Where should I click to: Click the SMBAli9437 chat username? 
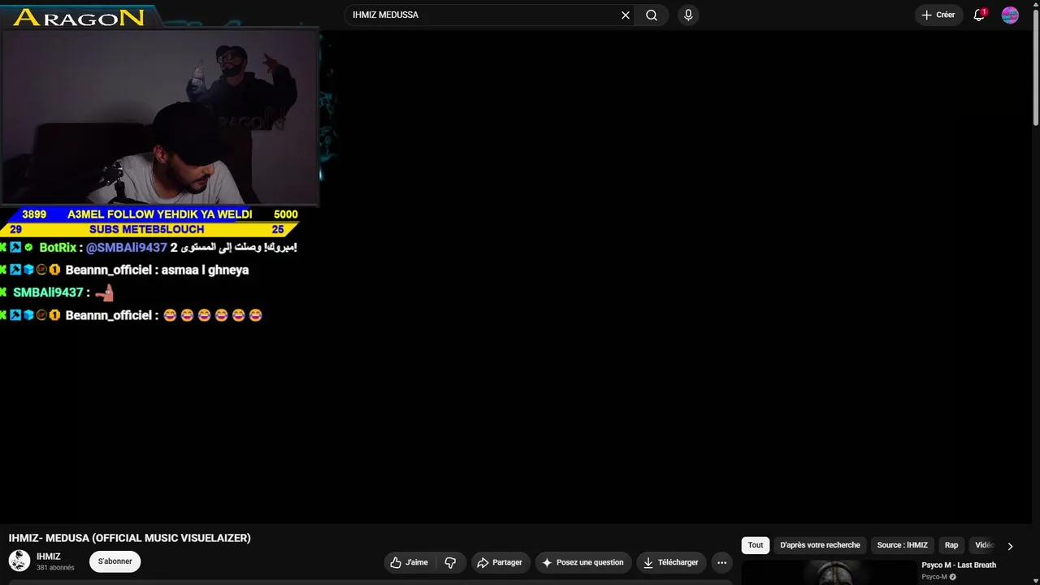click(x=48, y=292)
